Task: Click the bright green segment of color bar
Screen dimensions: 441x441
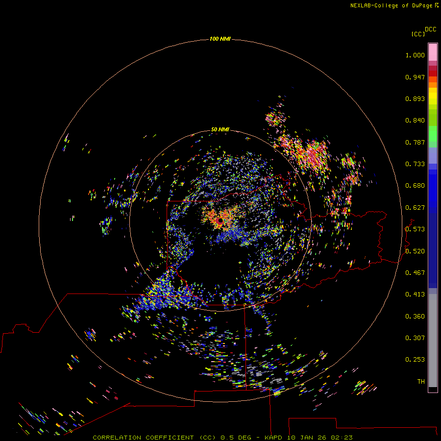Action: tap(433, 134)
